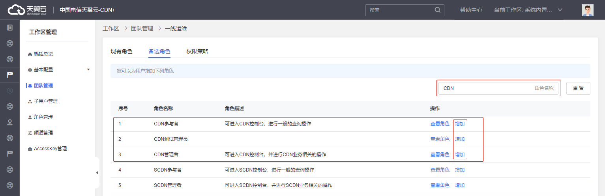Click 增加 for CDN参与者

460,124
